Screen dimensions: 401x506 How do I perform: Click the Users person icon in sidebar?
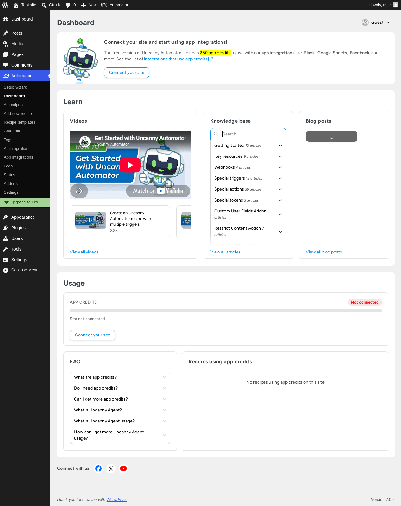[x=6, y=238]
